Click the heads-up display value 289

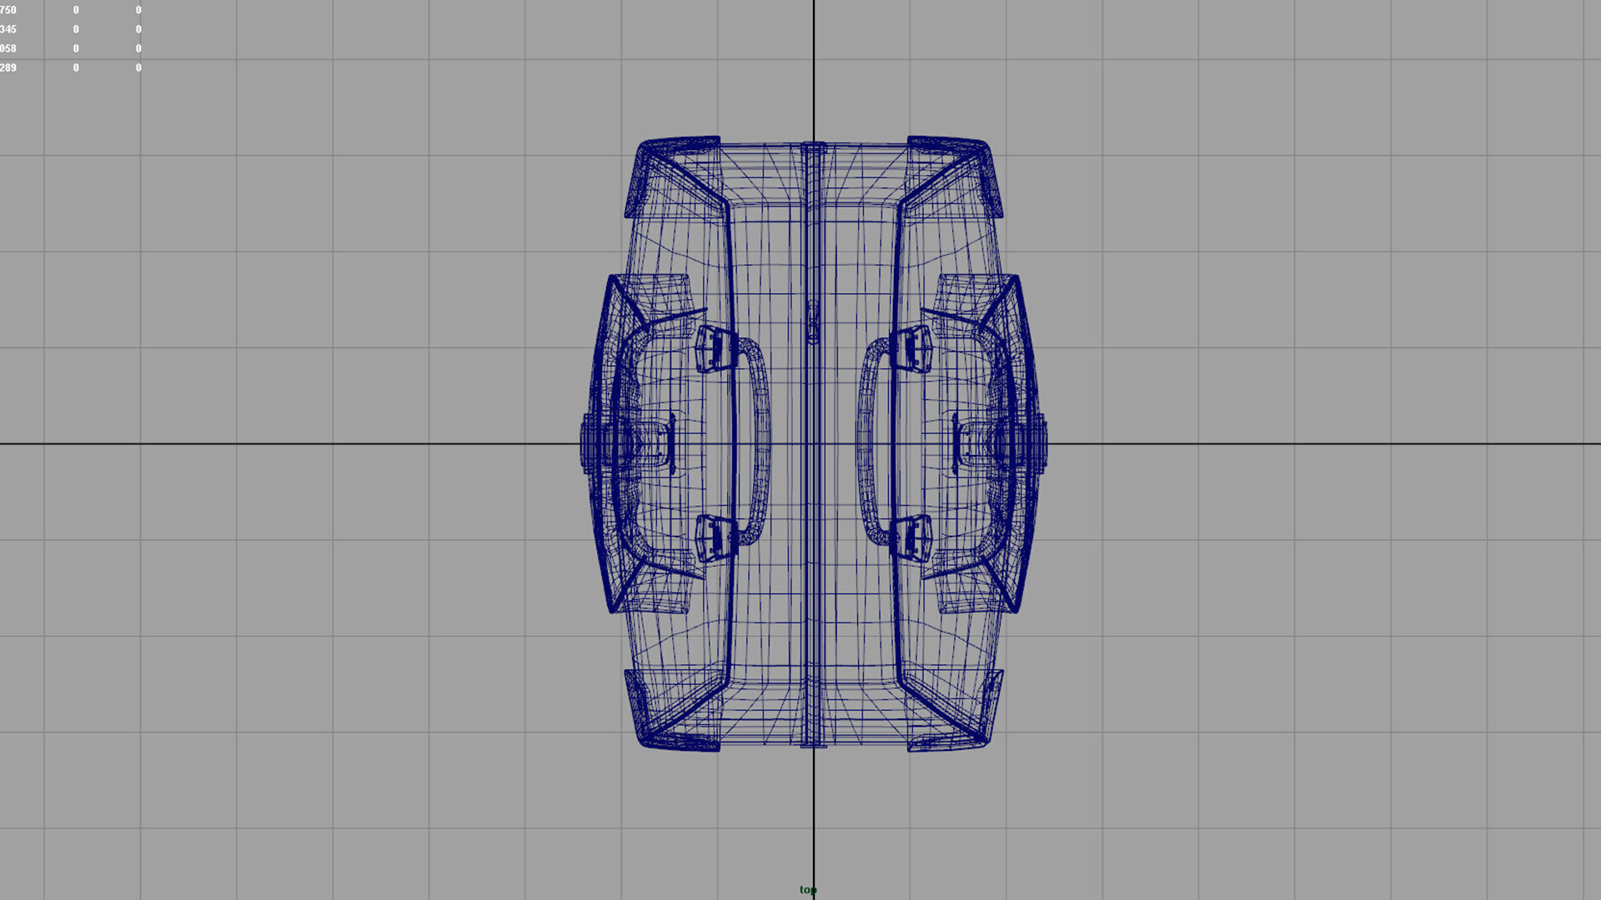pyautogui.click(x=8, y=67)
